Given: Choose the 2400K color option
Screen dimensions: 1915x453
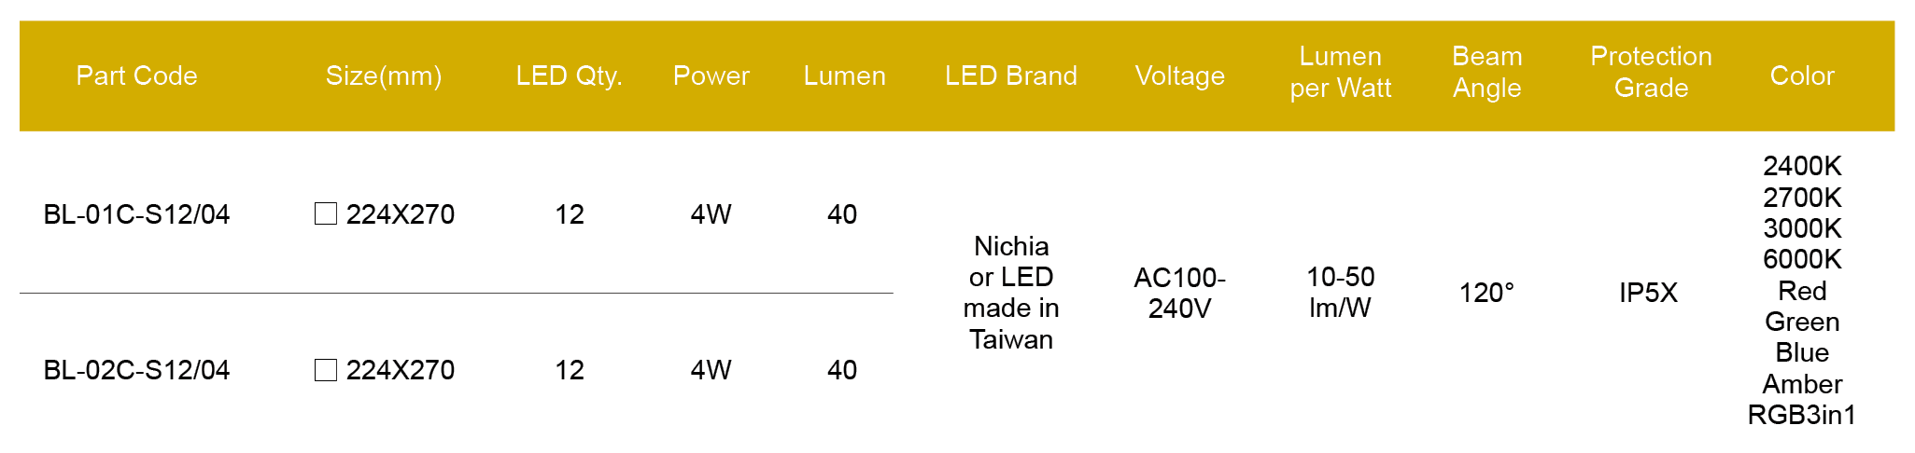Looking at the screenshot, I should pyautogui.click(x=1801, y=166).
